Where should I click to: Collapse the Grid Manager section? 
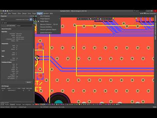point(5,86)
